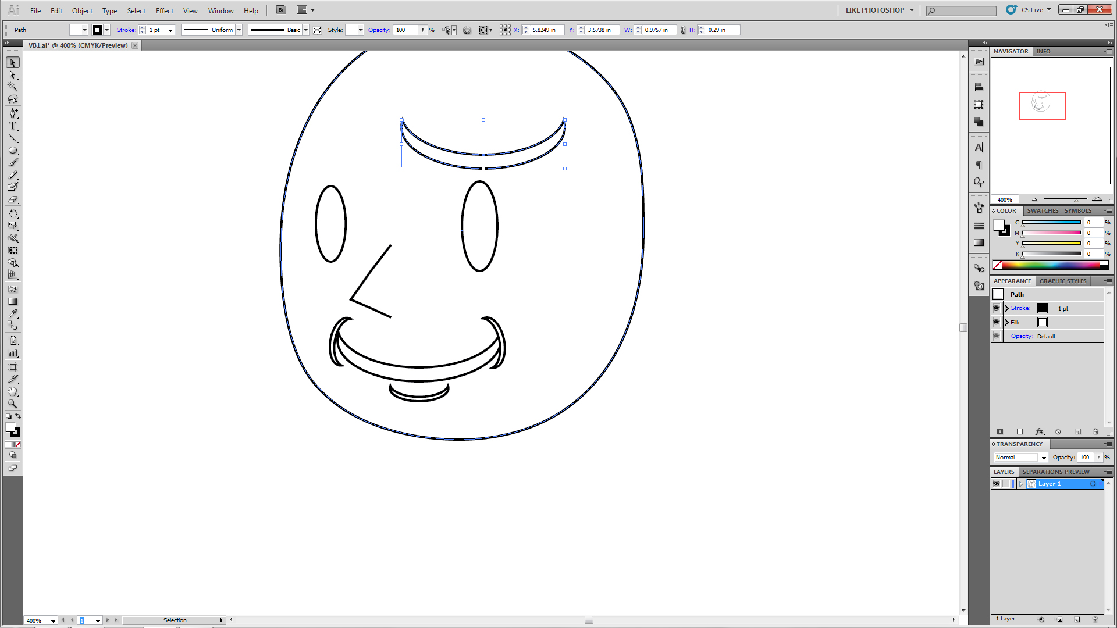
Task: Select the Type tool
Action: point(13,126)
